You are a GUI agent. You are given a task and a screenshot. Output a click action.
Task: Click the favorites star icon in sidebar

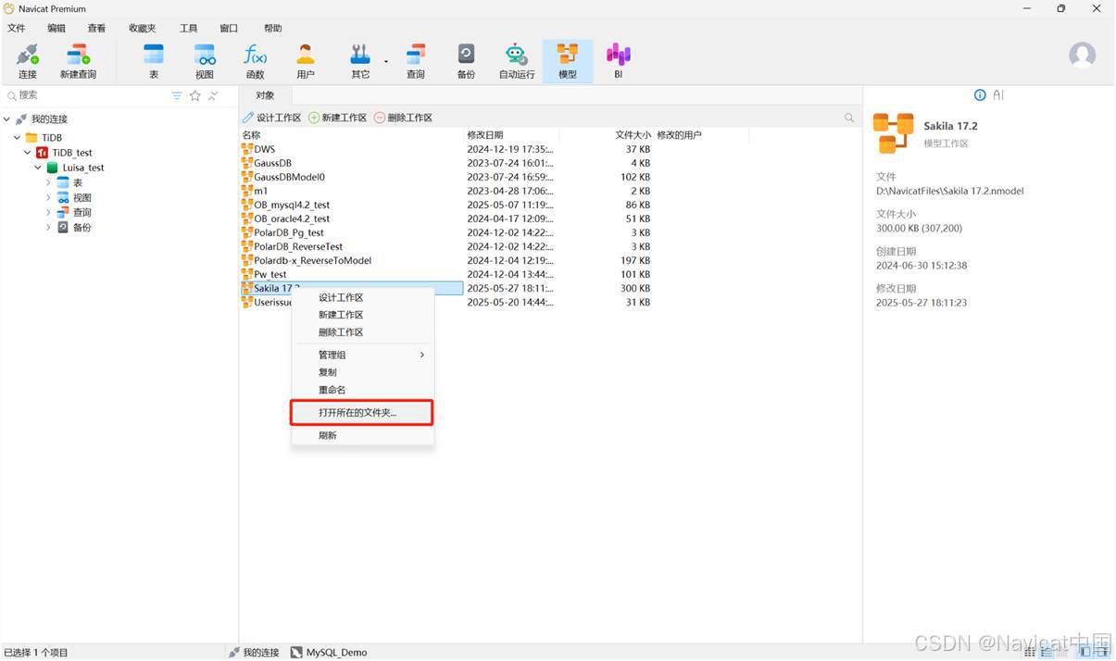click(x=195, y=95)
